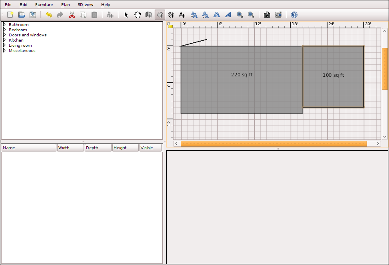Viewport: 389px width, 265px height.
Task: Click the plan scroll down arrow
Action: click(x=385, y=137)
